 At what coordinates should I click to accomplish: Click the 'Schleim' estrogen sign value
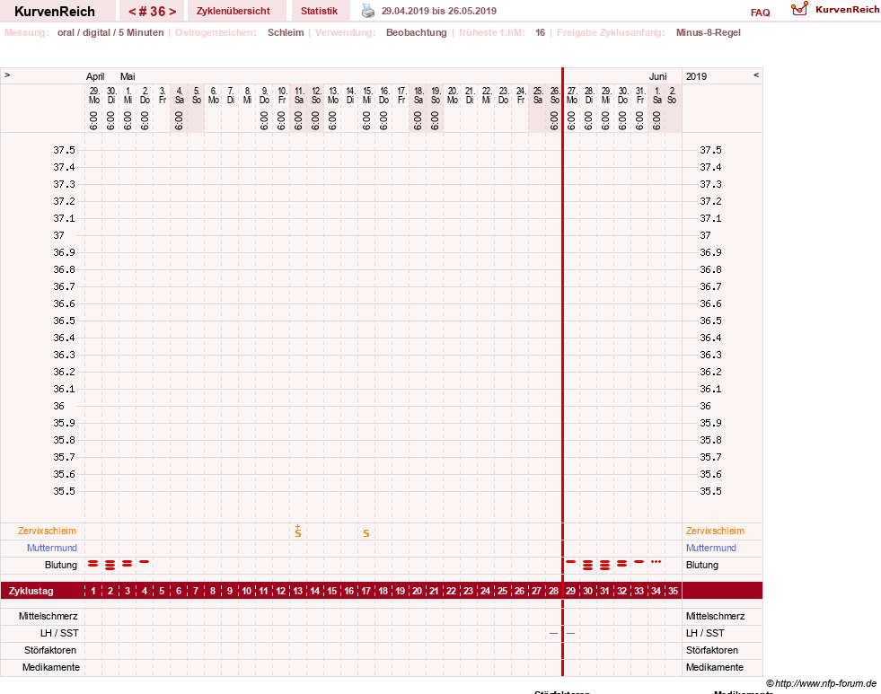(x=286, y=32)
